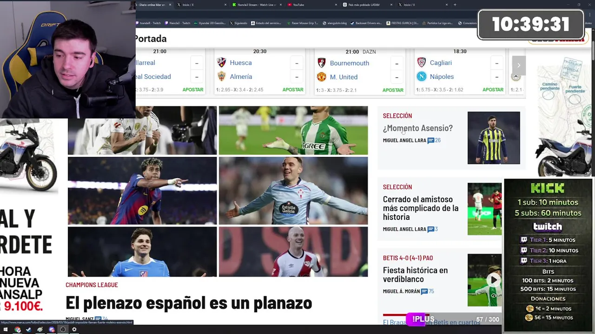
Task: Close the YouTube tab
Action: (336, 5)
